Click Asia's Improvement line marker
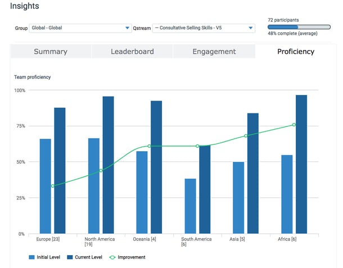Screen dimensions: 343x268 pos(246,136)
